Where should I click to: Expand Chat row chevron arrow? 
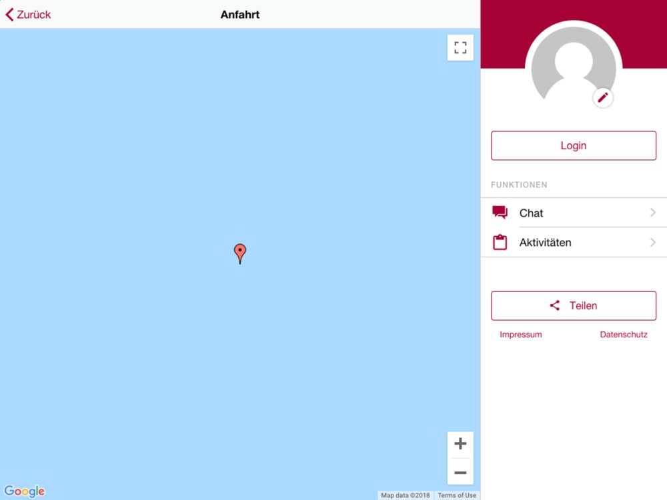click(x=653, y=213)
